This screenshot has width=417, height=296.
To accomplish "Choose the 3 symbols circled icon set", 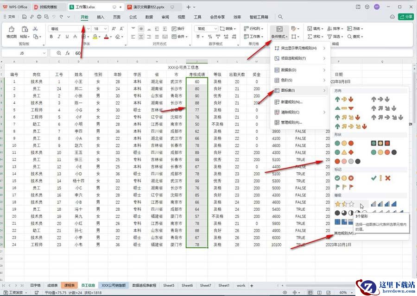I will (344, 178).
